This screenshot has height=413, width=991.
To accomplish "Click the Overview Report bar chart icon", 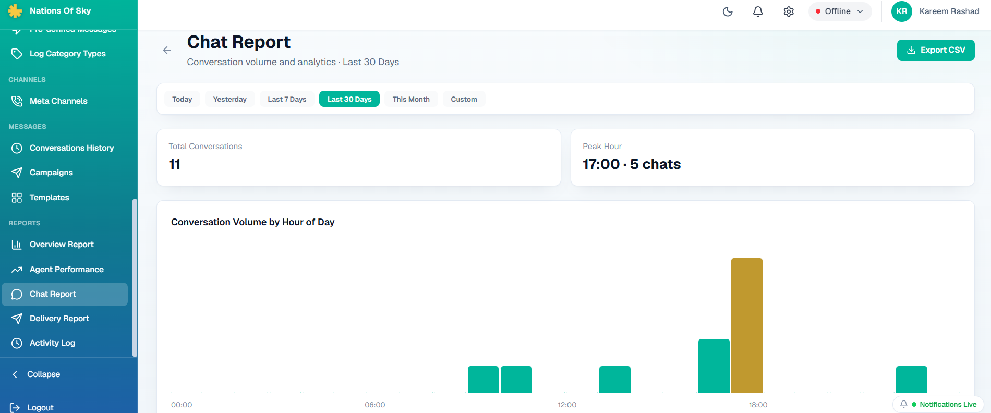I will click(17, 245).
